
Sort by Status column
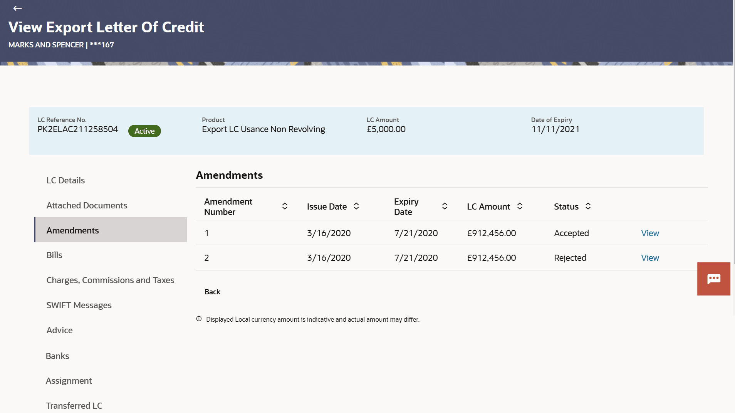point(588,206)
